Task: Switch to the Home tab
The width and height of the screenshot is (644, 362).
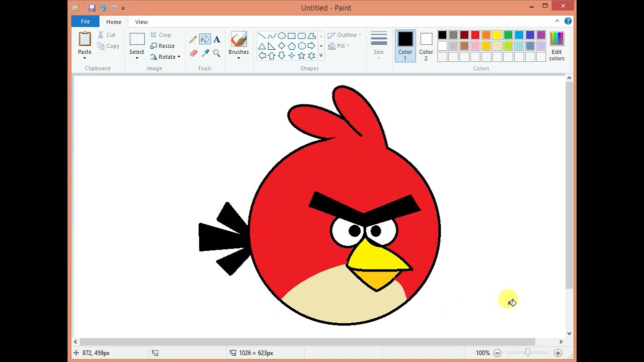Action: 114,22
